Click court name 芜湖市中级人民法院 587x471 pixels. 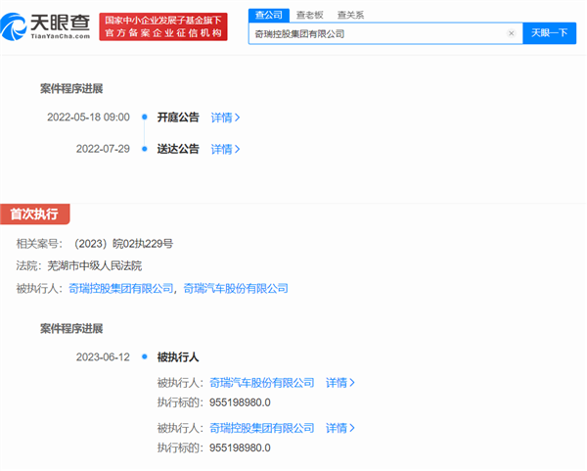tap(94, 265)
